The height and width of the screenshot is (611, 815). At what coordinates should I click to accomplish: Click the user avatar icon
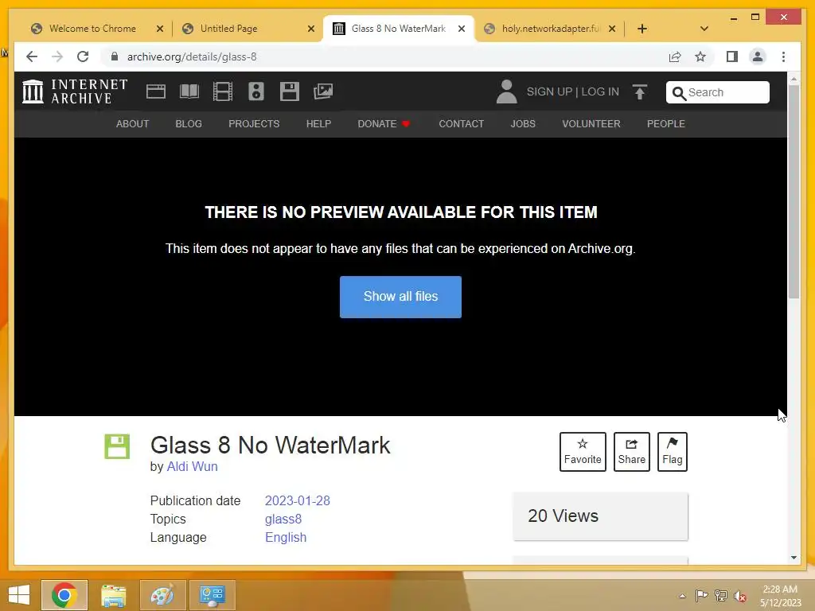click(506, 91)
